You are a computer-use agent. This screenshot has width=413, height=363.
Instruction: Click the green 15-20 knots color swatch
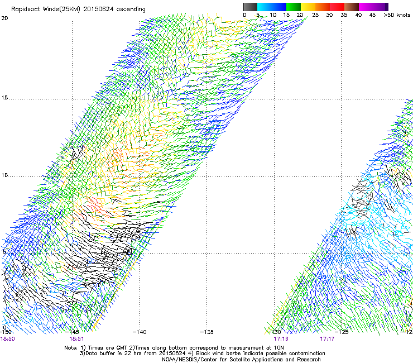click(294, 7)
